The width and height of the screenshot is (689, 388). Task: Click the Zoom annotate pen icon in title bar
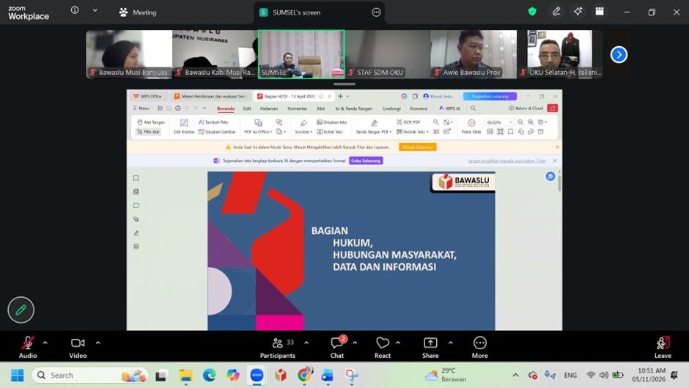556,12
